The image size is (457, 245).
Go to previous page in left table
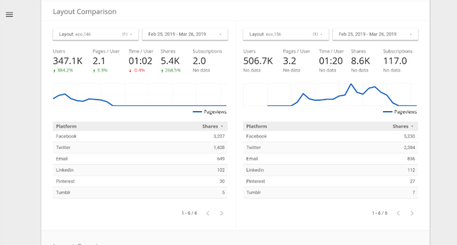208,213
